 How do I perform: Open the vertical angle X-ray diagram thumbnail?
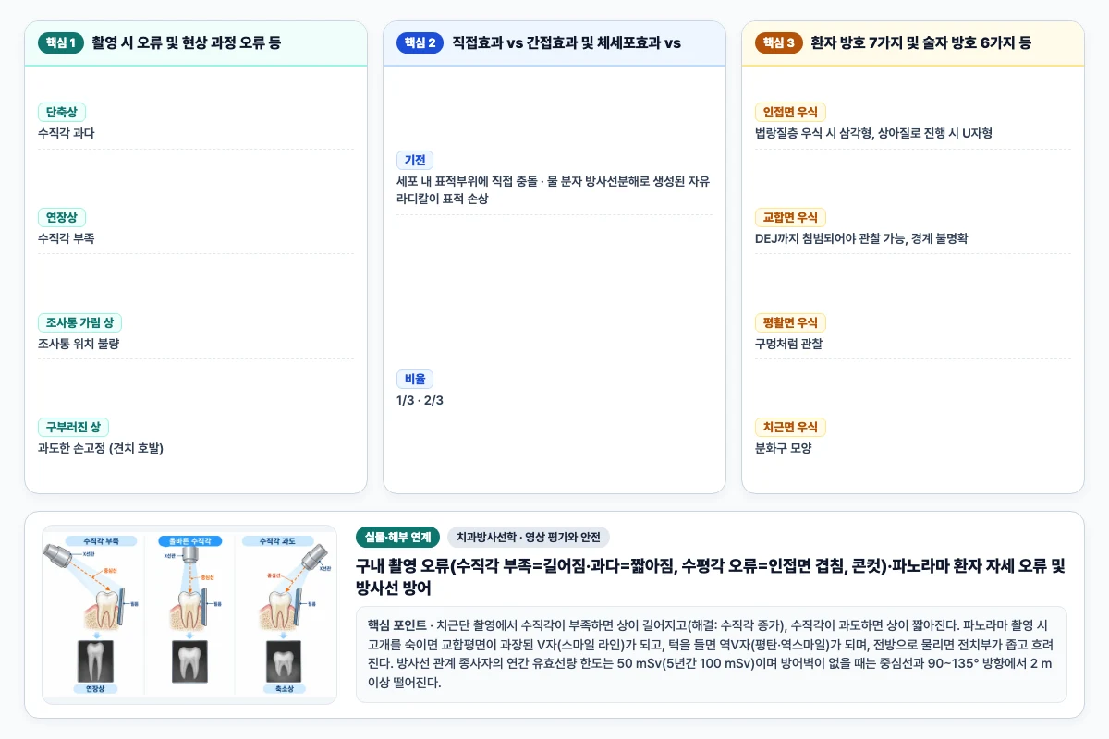pos(189,615)
